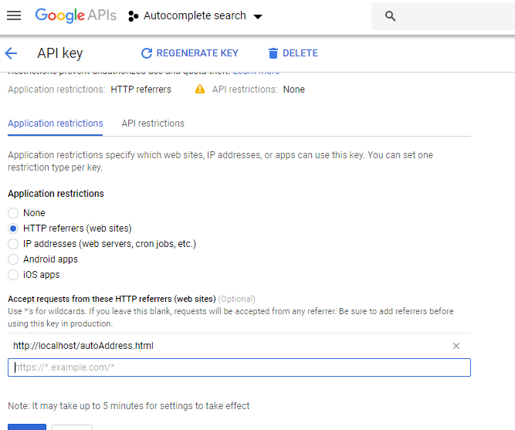Click the Regenerate Key refresh icon
The height and width of the screenshot is (430, 515).
[147, 53]
